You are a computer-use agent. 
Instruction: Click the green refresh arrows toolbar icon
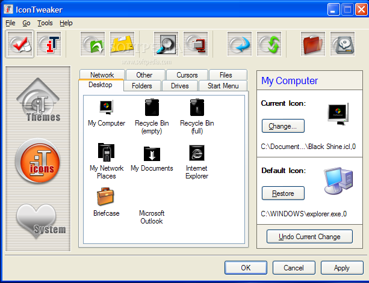click(269, 44)
